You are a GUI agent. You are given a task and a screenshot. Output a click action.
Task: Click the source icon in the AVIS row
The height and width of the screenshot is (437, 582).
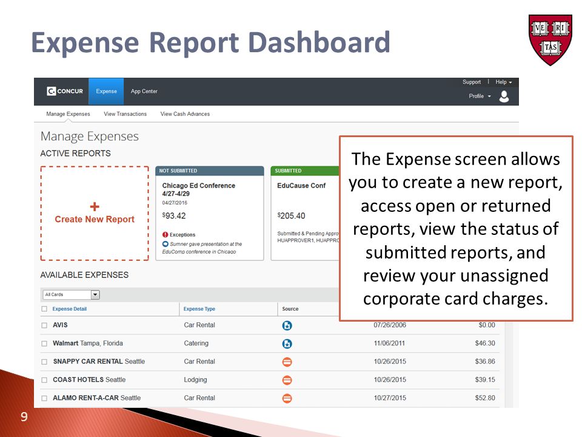point(287,325)
